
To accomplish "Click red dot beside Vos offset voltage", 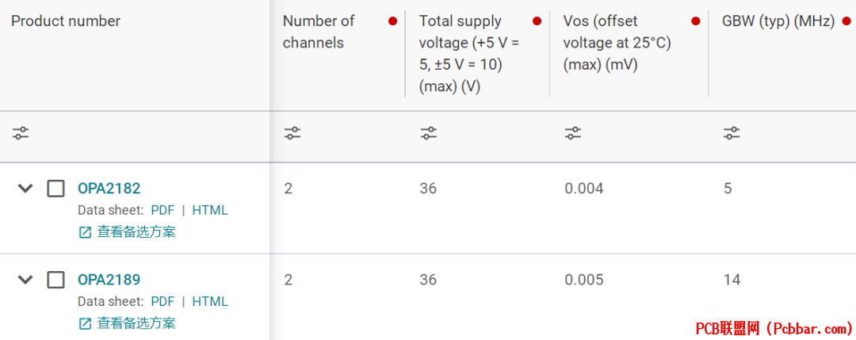I will pyautogui.click(x=696, y=21).
